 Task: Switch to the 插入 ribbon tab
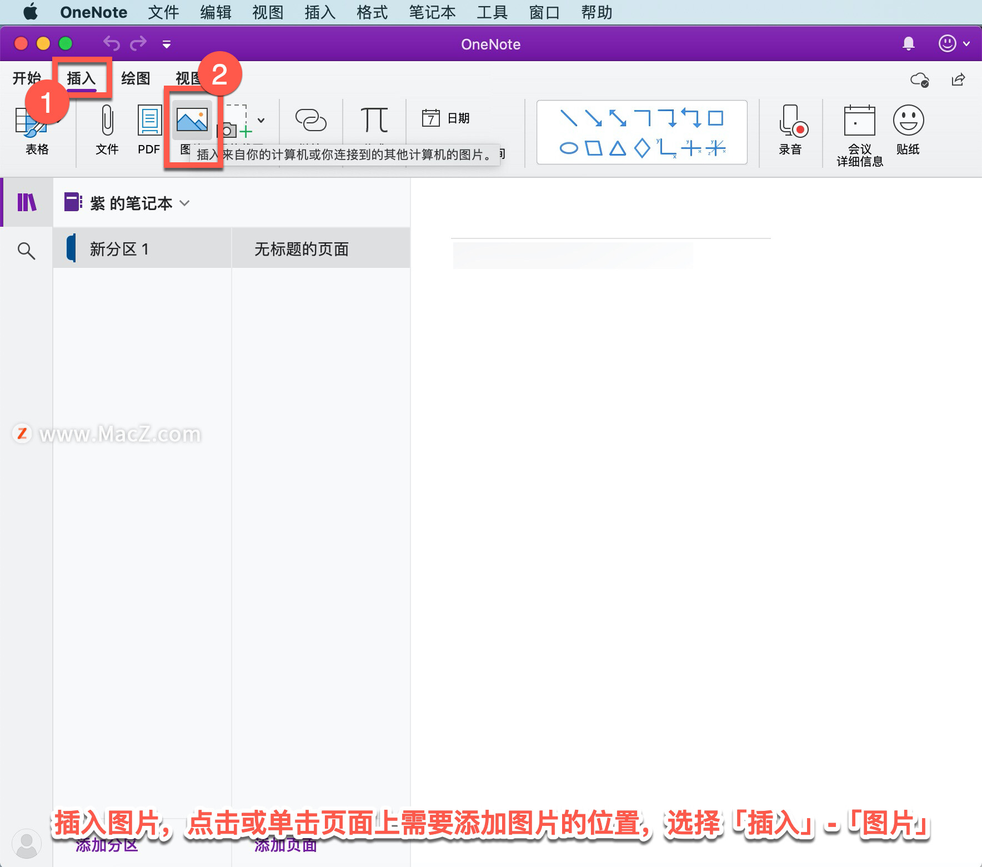click(81, 78)
